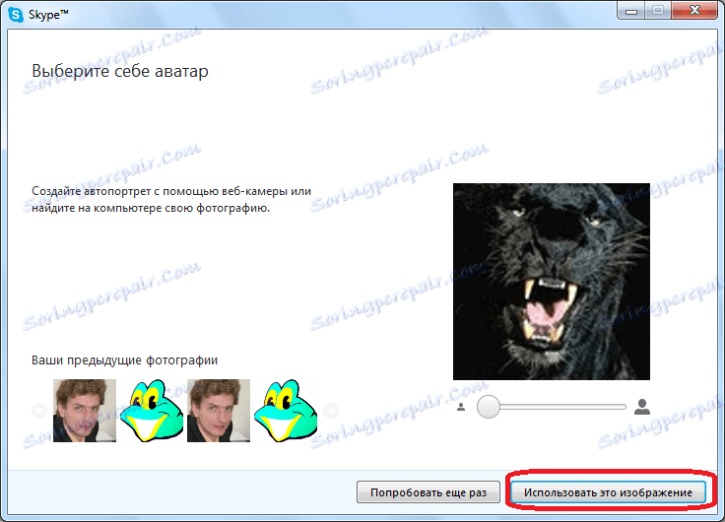Close the Skype avatar window
This screenshot has width=725, height=522.
[x=694, y=11]
